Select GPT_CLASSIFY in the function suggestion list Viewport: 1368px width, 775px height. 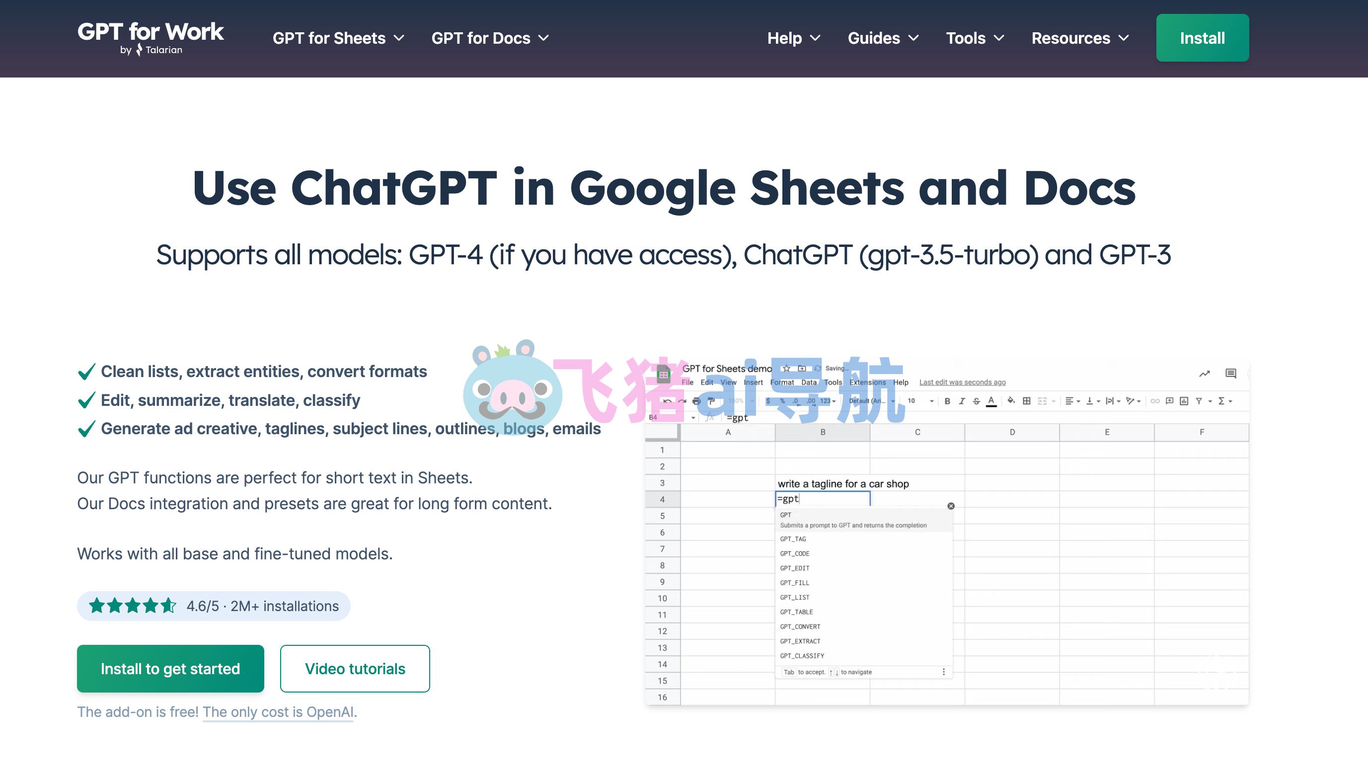point(802,656)
